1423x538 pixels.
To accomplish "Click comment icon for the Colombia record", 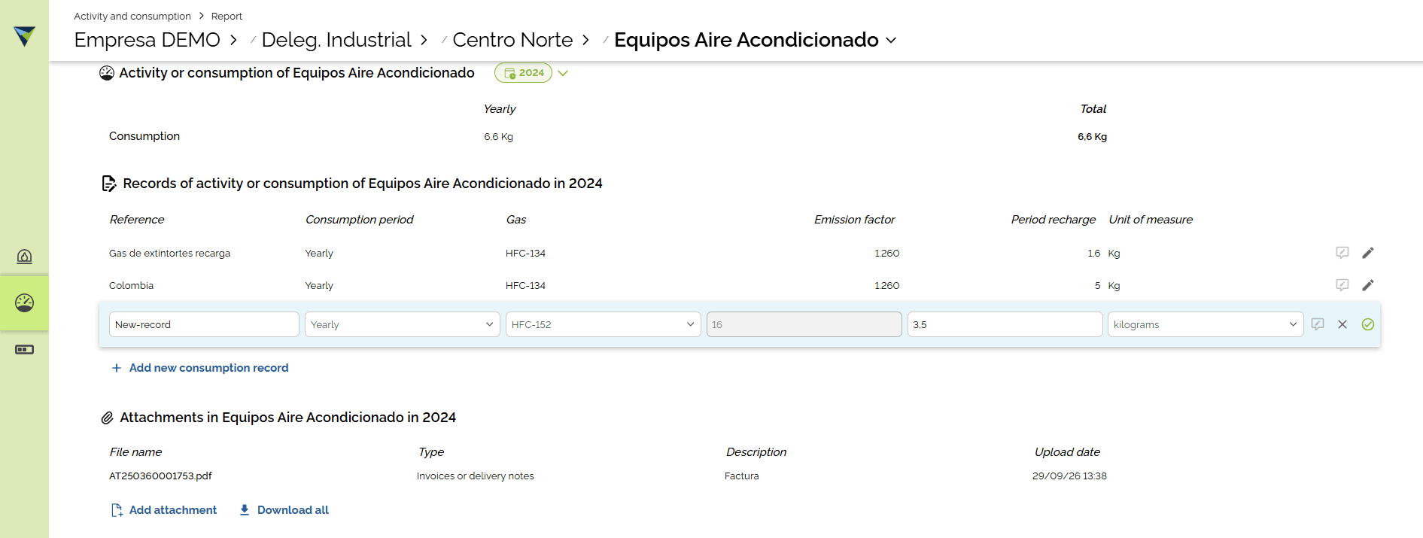I will coord(1342,285).
